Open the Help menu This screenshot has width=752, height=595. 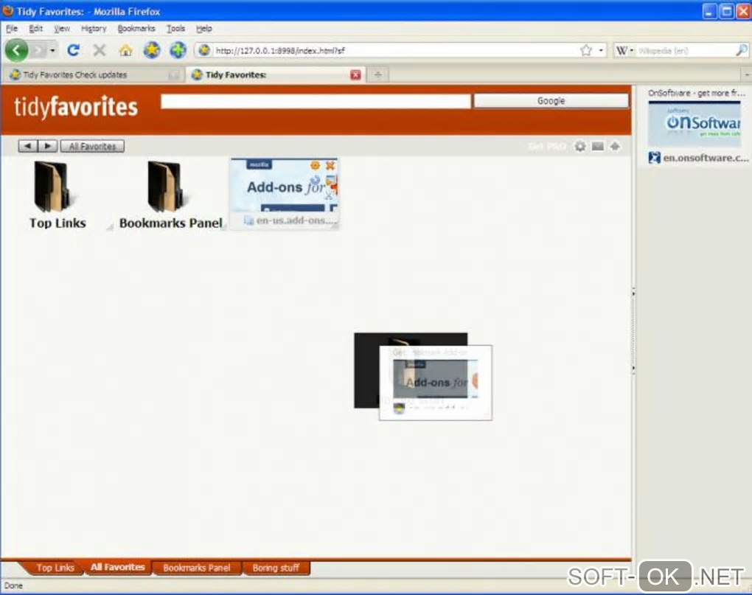203,28
